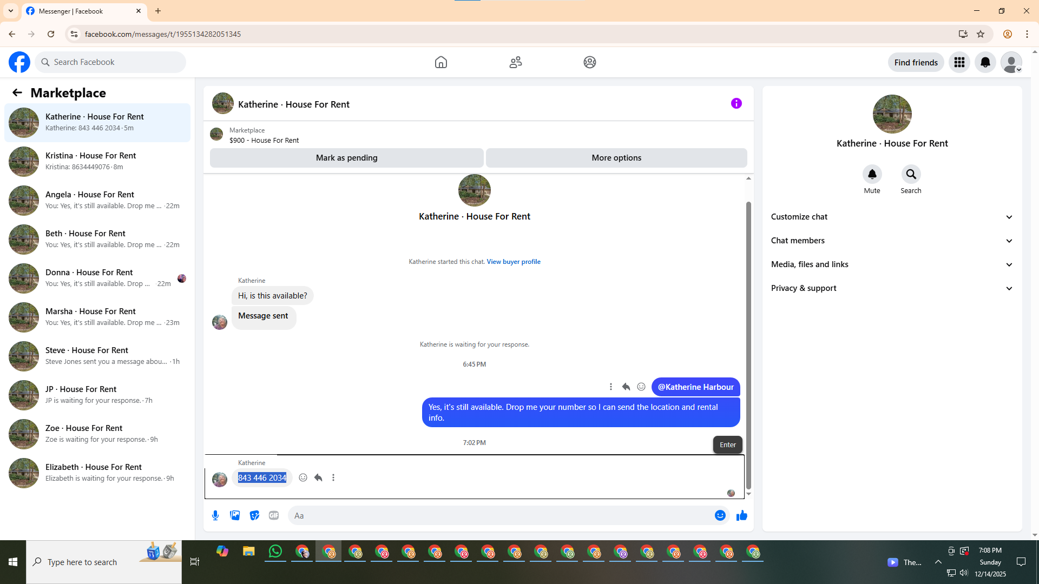Image resolution: width=1039 pixels, height=584 pixels.
Task: Go to Facebook Home tab
Action: click(x=440, y=62)
